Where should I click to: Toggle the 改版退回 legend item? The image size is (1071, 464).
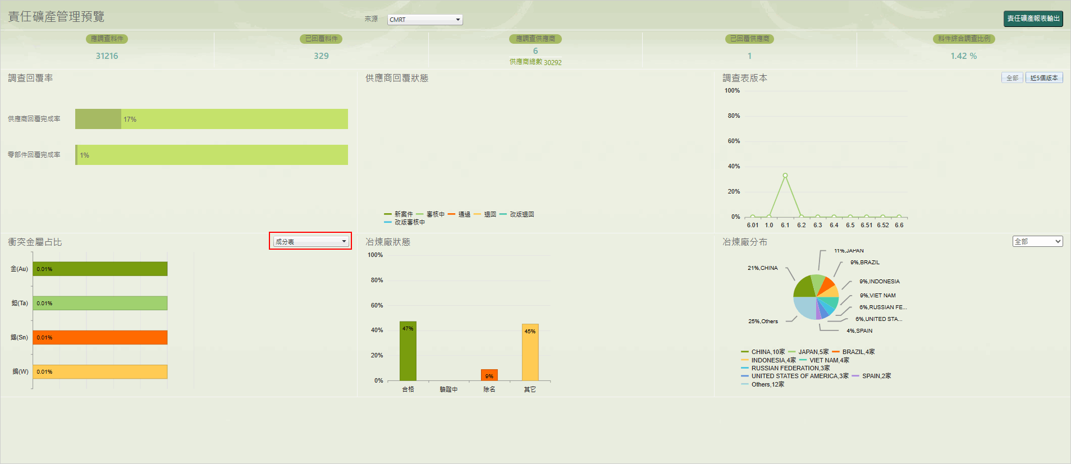click(x=517, y=214)
